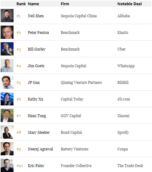Select the Alibaba notable deal
Screen dimensions: 152x172
point(123,16)
